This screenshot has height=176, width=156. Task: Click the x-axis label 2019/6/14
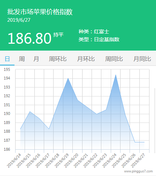click(x=14, y=161)
